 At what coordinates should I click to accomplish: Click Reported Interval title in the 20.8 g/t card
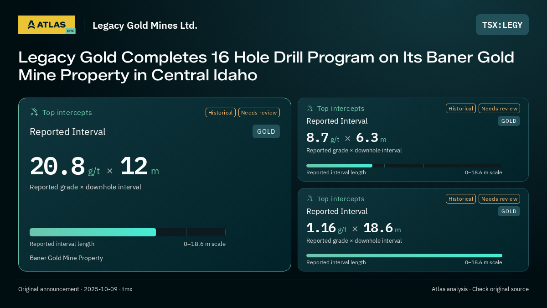pyautogui.click(x=67, y=132)
